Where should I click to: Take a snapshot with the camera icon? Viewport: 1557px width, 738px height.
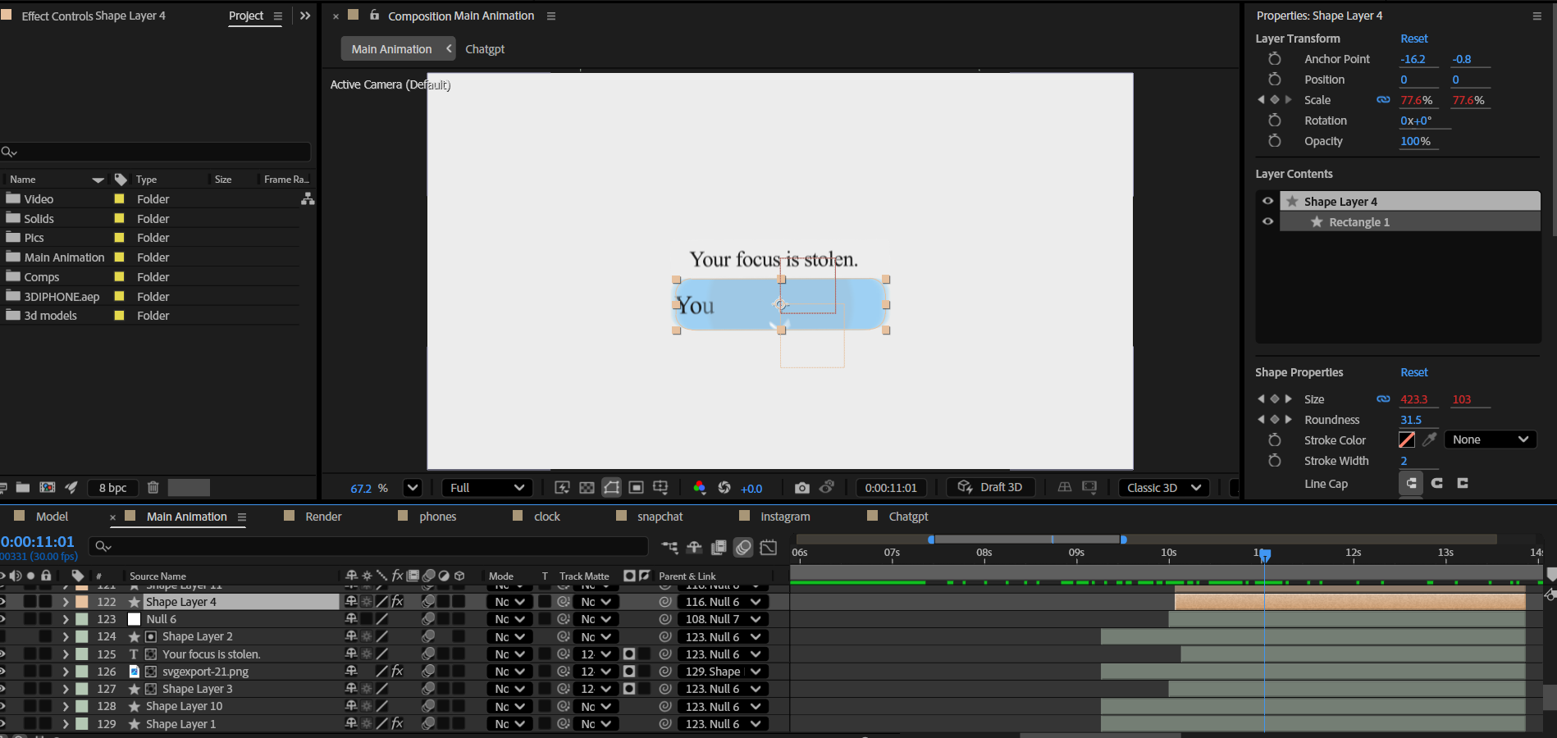coord(801,488)
